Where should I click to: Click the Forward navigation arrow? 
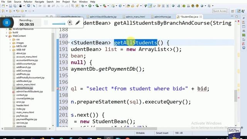(x=29, y=11)
